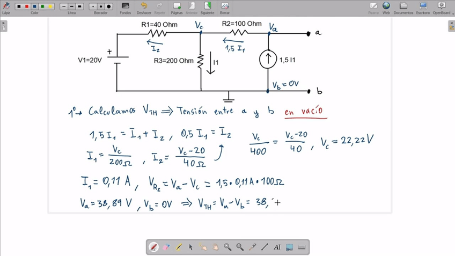Choose the thin line width
The height and width of the screenshot is (256, 455).
click(64, 6)
